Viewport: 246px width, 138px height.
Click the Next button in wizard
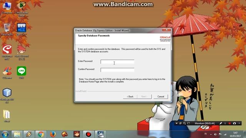coord(144,97)
